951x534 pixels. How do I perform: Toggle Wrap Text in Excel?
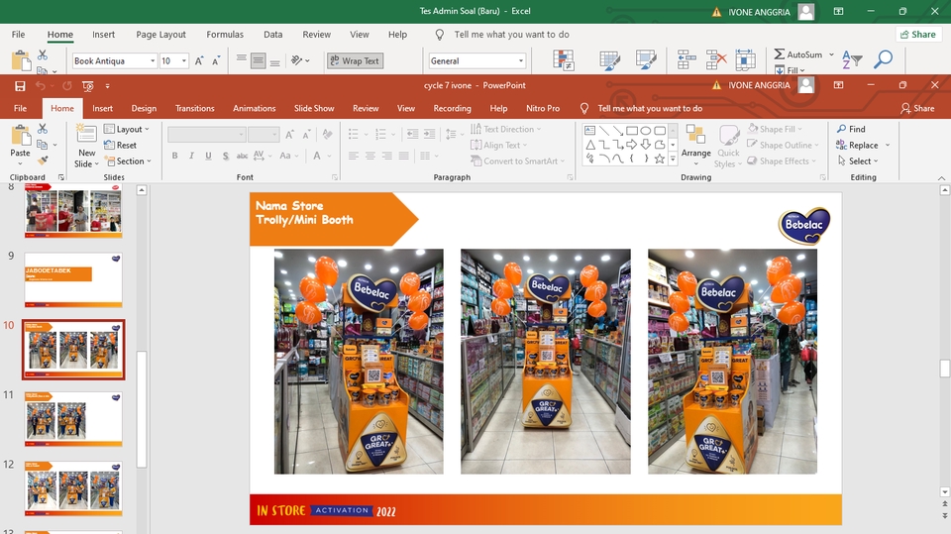click(x=355, y=60)
